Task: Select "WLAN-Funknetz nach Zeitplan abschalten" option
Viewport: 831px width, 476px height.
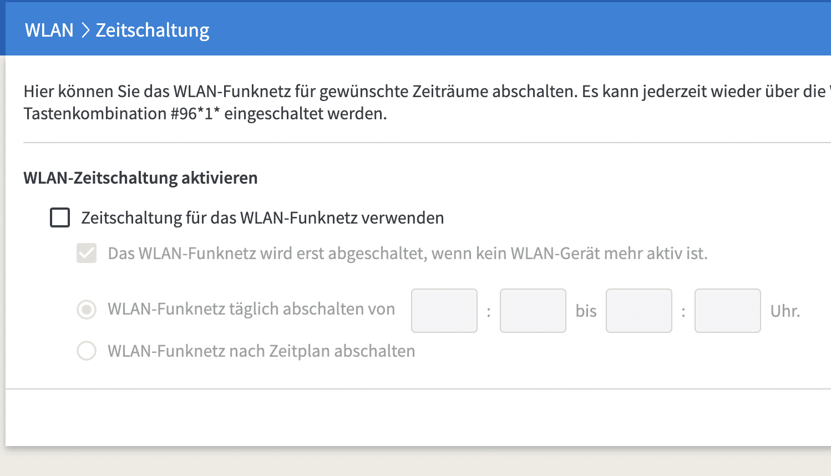Action: tap(87, 351)
